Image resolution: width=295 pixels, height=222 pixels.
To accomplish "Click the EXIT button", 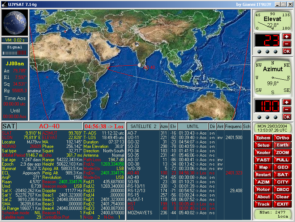I will click(282, 204).
